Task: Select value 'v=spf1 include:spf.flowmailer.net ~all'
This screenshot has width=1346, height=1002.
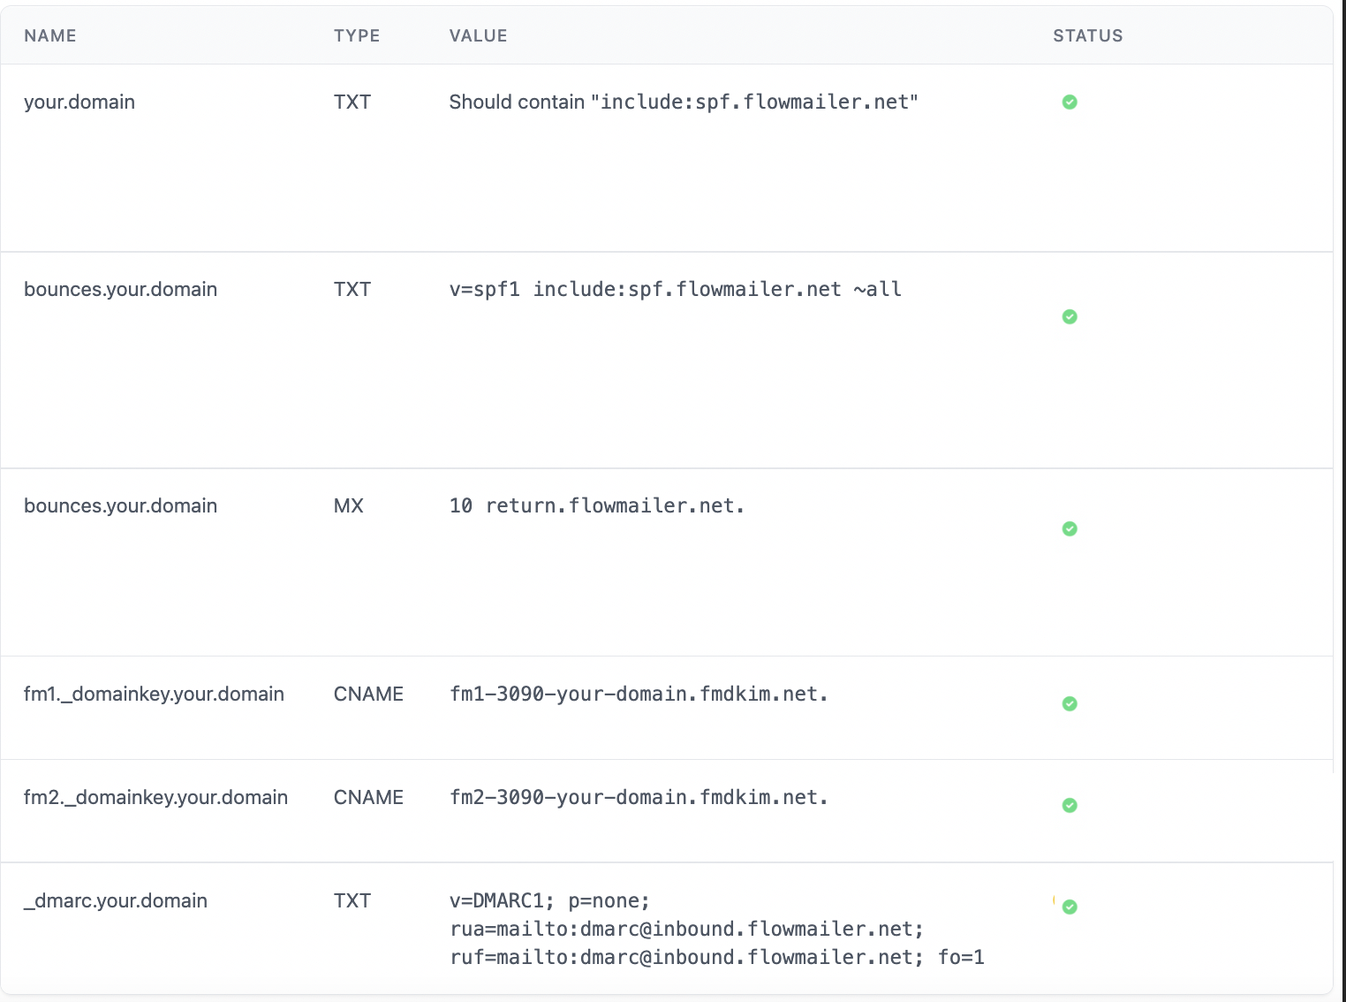Action: point(676,290)
